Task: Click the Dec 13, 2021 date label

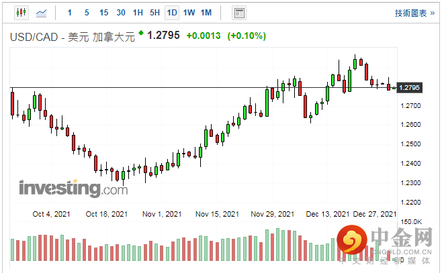Action: [328, 214]
